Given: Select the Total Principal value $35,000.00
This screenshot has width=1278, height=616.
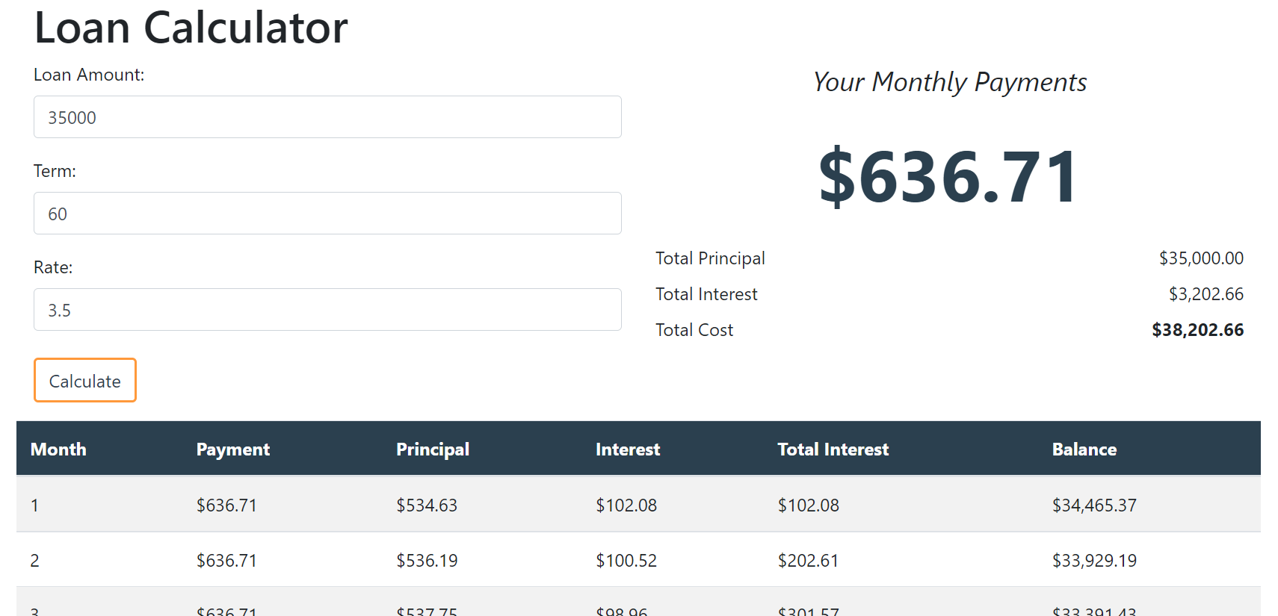Looking at the screenshot, I should click(1200, 258).
